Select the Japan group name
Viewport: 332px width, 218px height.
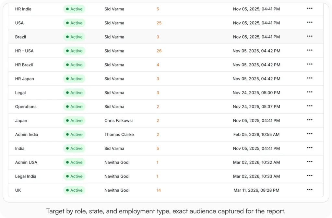pos(21,121)
